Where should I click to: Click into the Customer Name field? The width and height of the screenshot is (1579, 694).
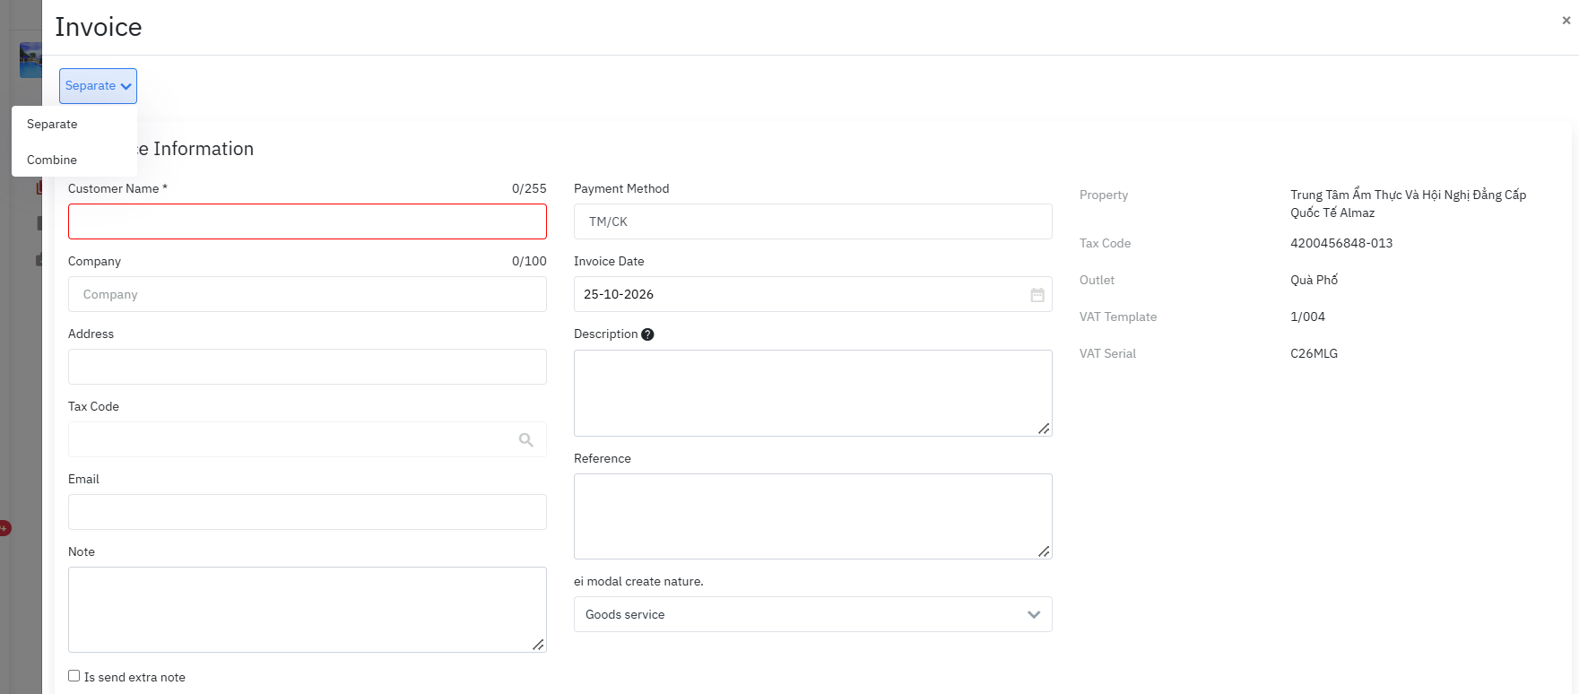pyautogui.click(x=308, y=221)
